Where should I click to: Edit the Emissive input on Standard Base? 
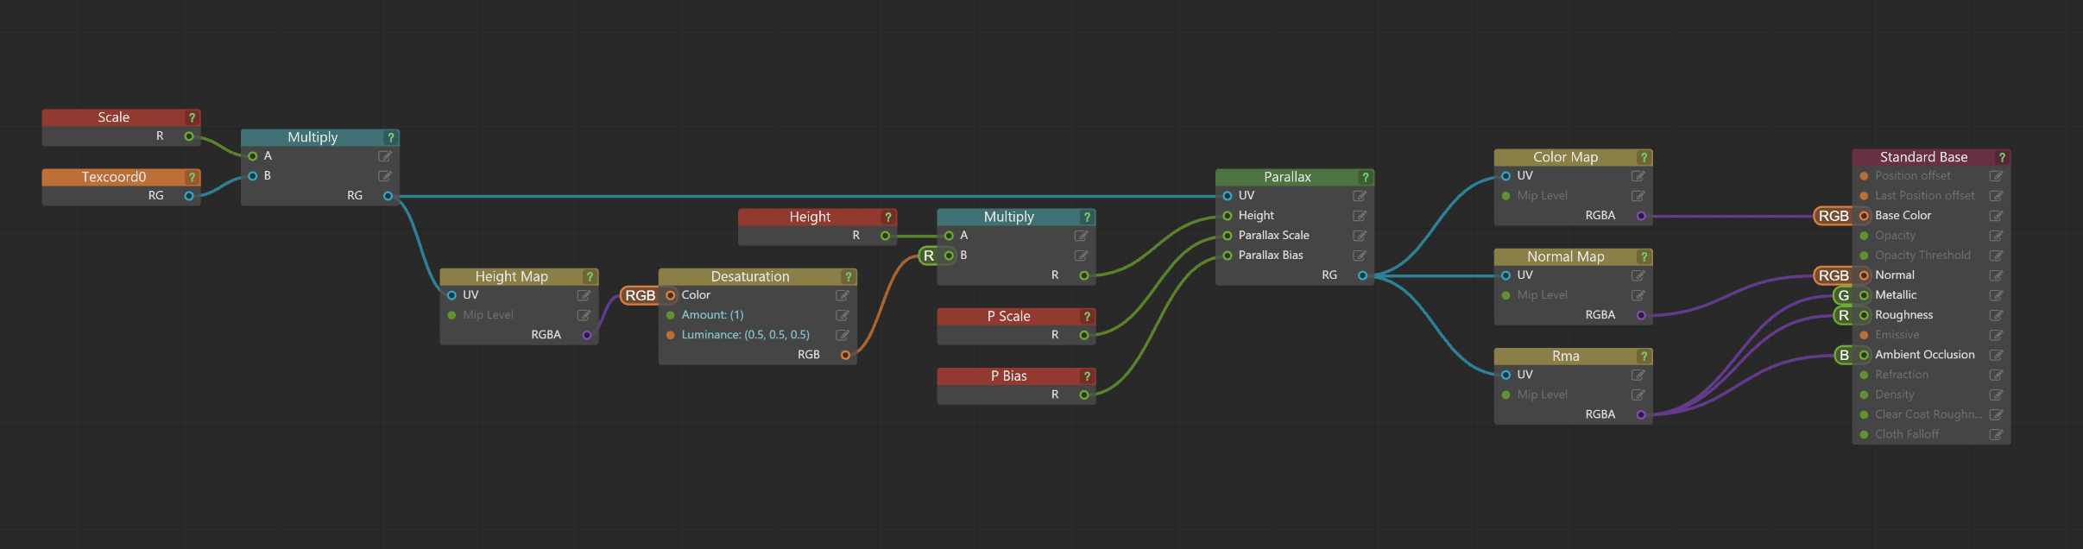click(1996, 335)
